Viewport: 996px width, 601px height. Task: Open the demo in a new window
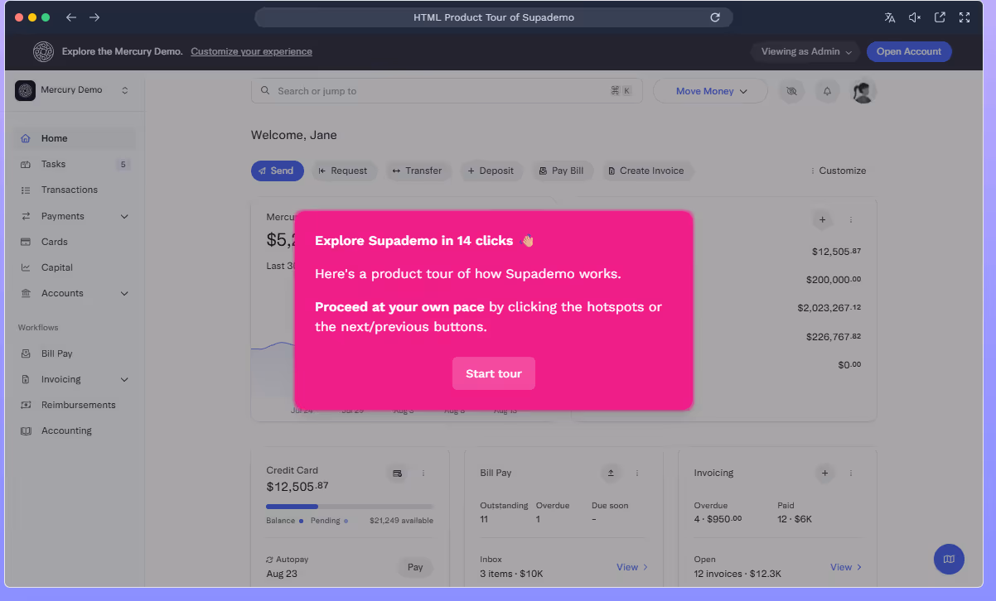point(940,17)
